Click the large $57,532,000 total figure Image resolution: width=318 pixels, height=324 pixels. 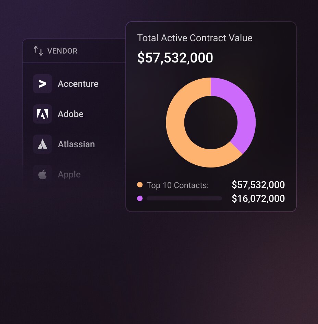(175, 58)
